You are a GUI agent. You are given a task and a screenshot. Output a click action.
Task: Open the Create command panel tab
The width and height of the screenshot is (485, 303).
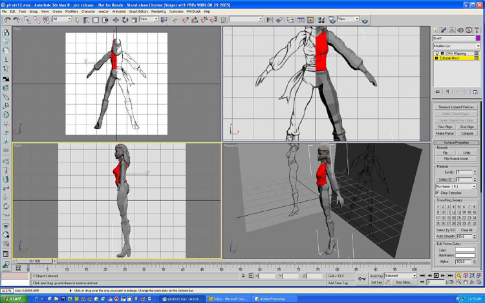[436, 30]
